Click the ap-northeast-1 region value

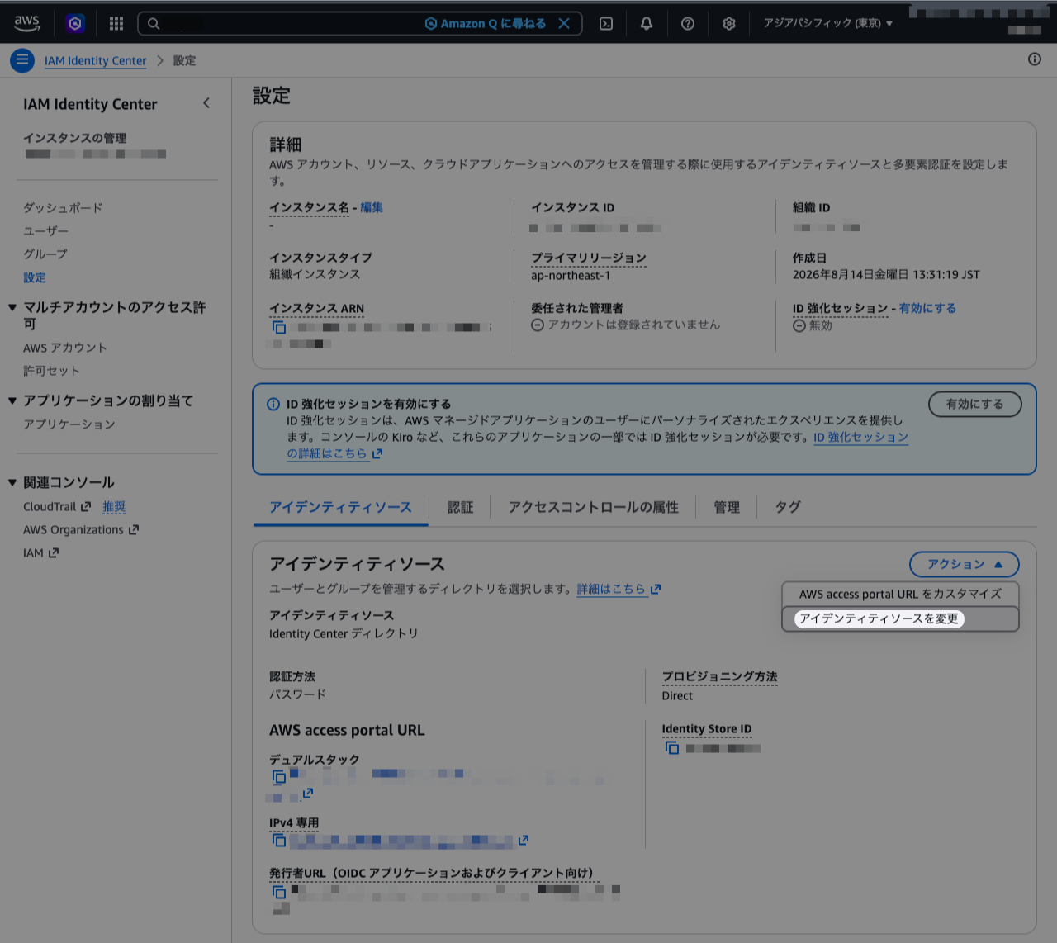pyautogui.click(x=571, y=276)
